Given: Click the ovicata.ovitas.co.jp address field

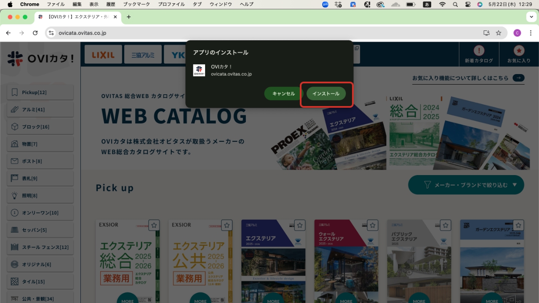Looking at the screenshot, I should [x=82, y=33].
